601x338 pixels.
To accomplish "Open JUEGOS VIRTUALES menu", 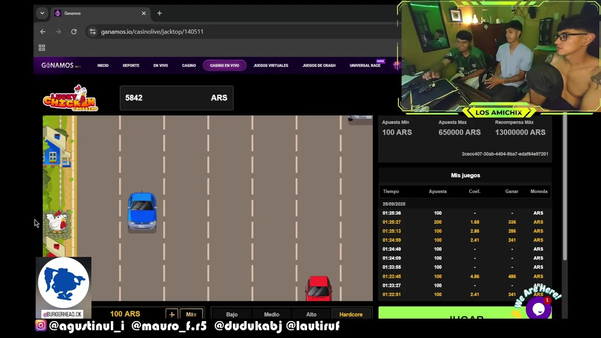I will (271, 65).
